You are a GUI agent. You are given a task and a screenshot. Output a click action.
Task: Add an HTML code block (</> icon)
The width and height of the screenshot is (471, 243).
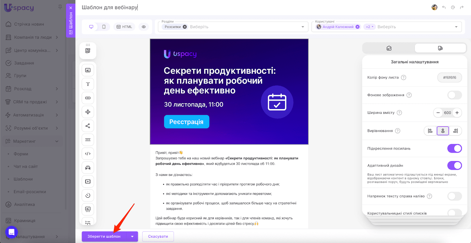click(88, 154)
